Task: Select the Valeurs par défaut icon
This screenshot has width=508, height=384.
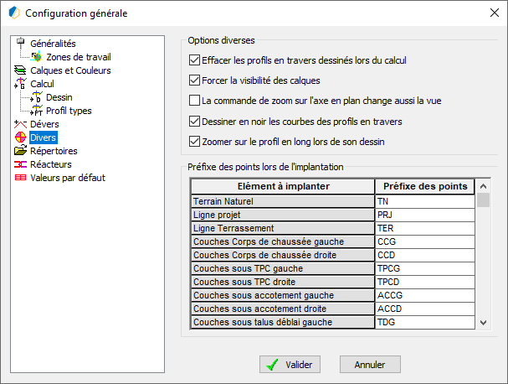Action: tap(20, 178)
